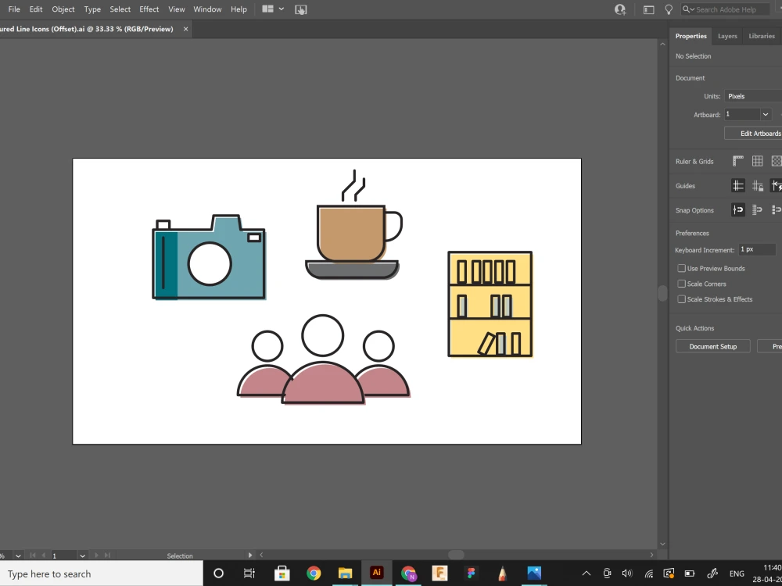782x586 pixels.
Task: Switch to the Properties tab
Action: pyautogui.click(x=691, y=36)
